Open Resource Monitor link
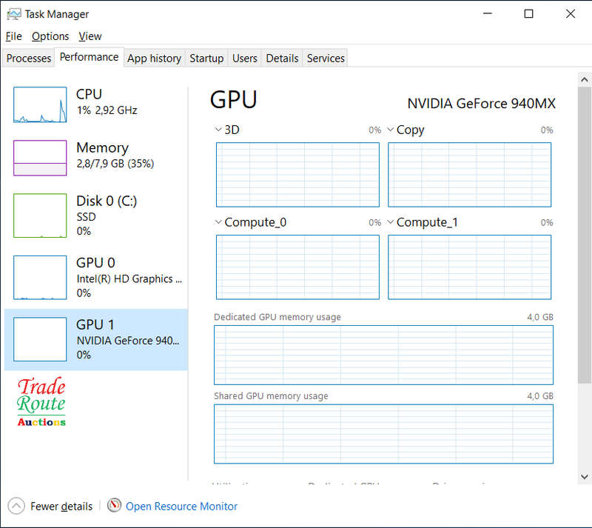592x528 pixels. coord(181,506)
